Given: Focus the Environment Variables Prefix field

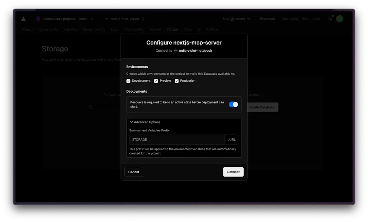Looking at the screenshot, I should coord(177,140).
